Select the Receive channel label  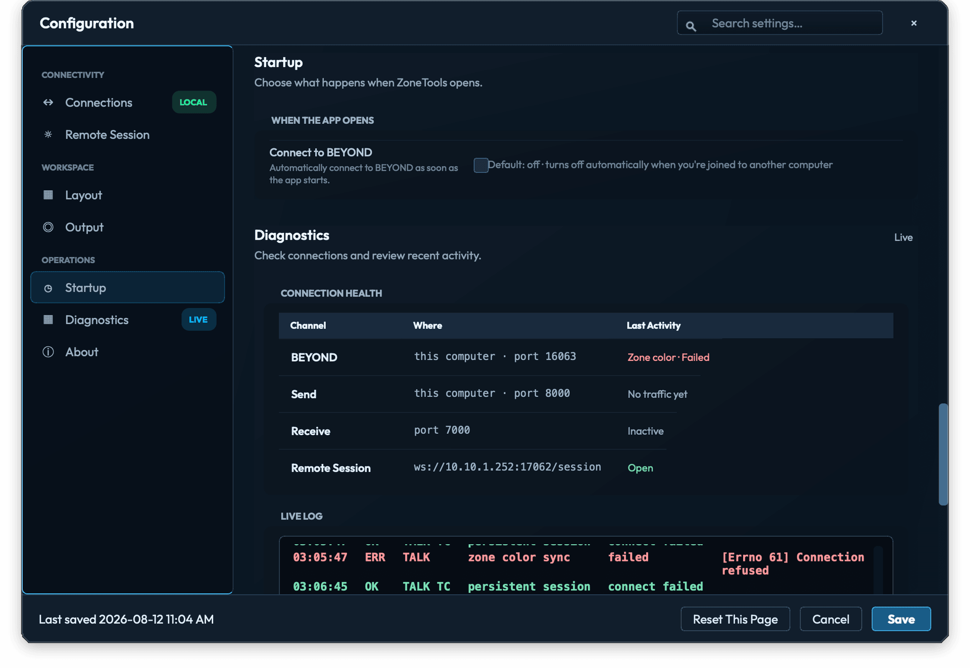coord(310,431)
